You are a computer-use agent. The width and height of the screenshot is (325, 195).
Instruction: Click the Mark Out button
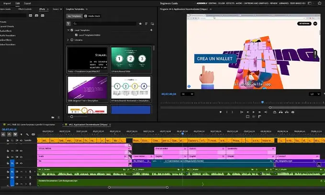tap(232, 112)
